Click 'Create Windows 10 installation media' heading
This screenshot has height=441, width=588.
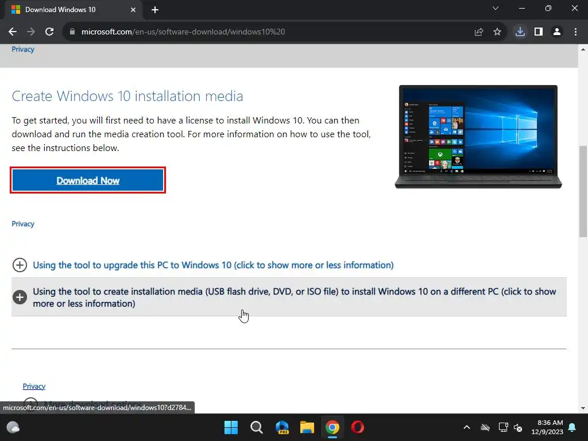127,96
